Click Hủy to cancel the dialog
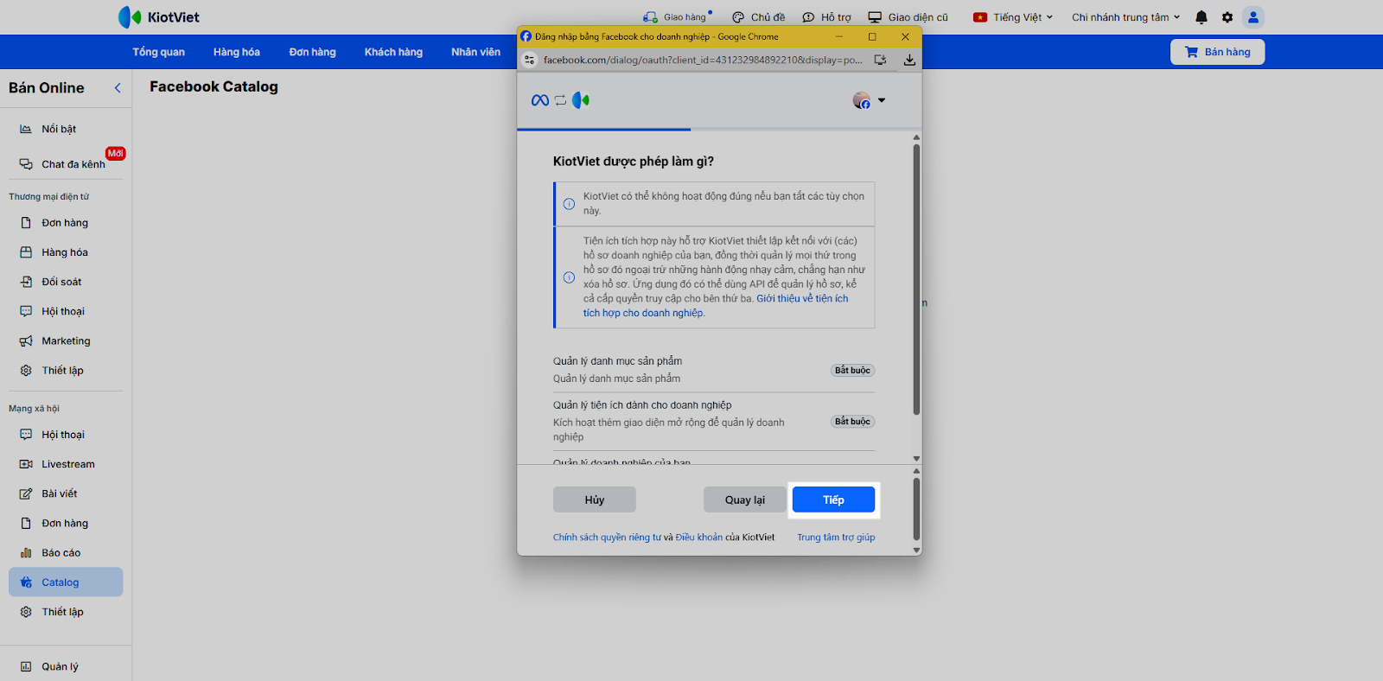The image size is (1383, 681). (595, 500)
